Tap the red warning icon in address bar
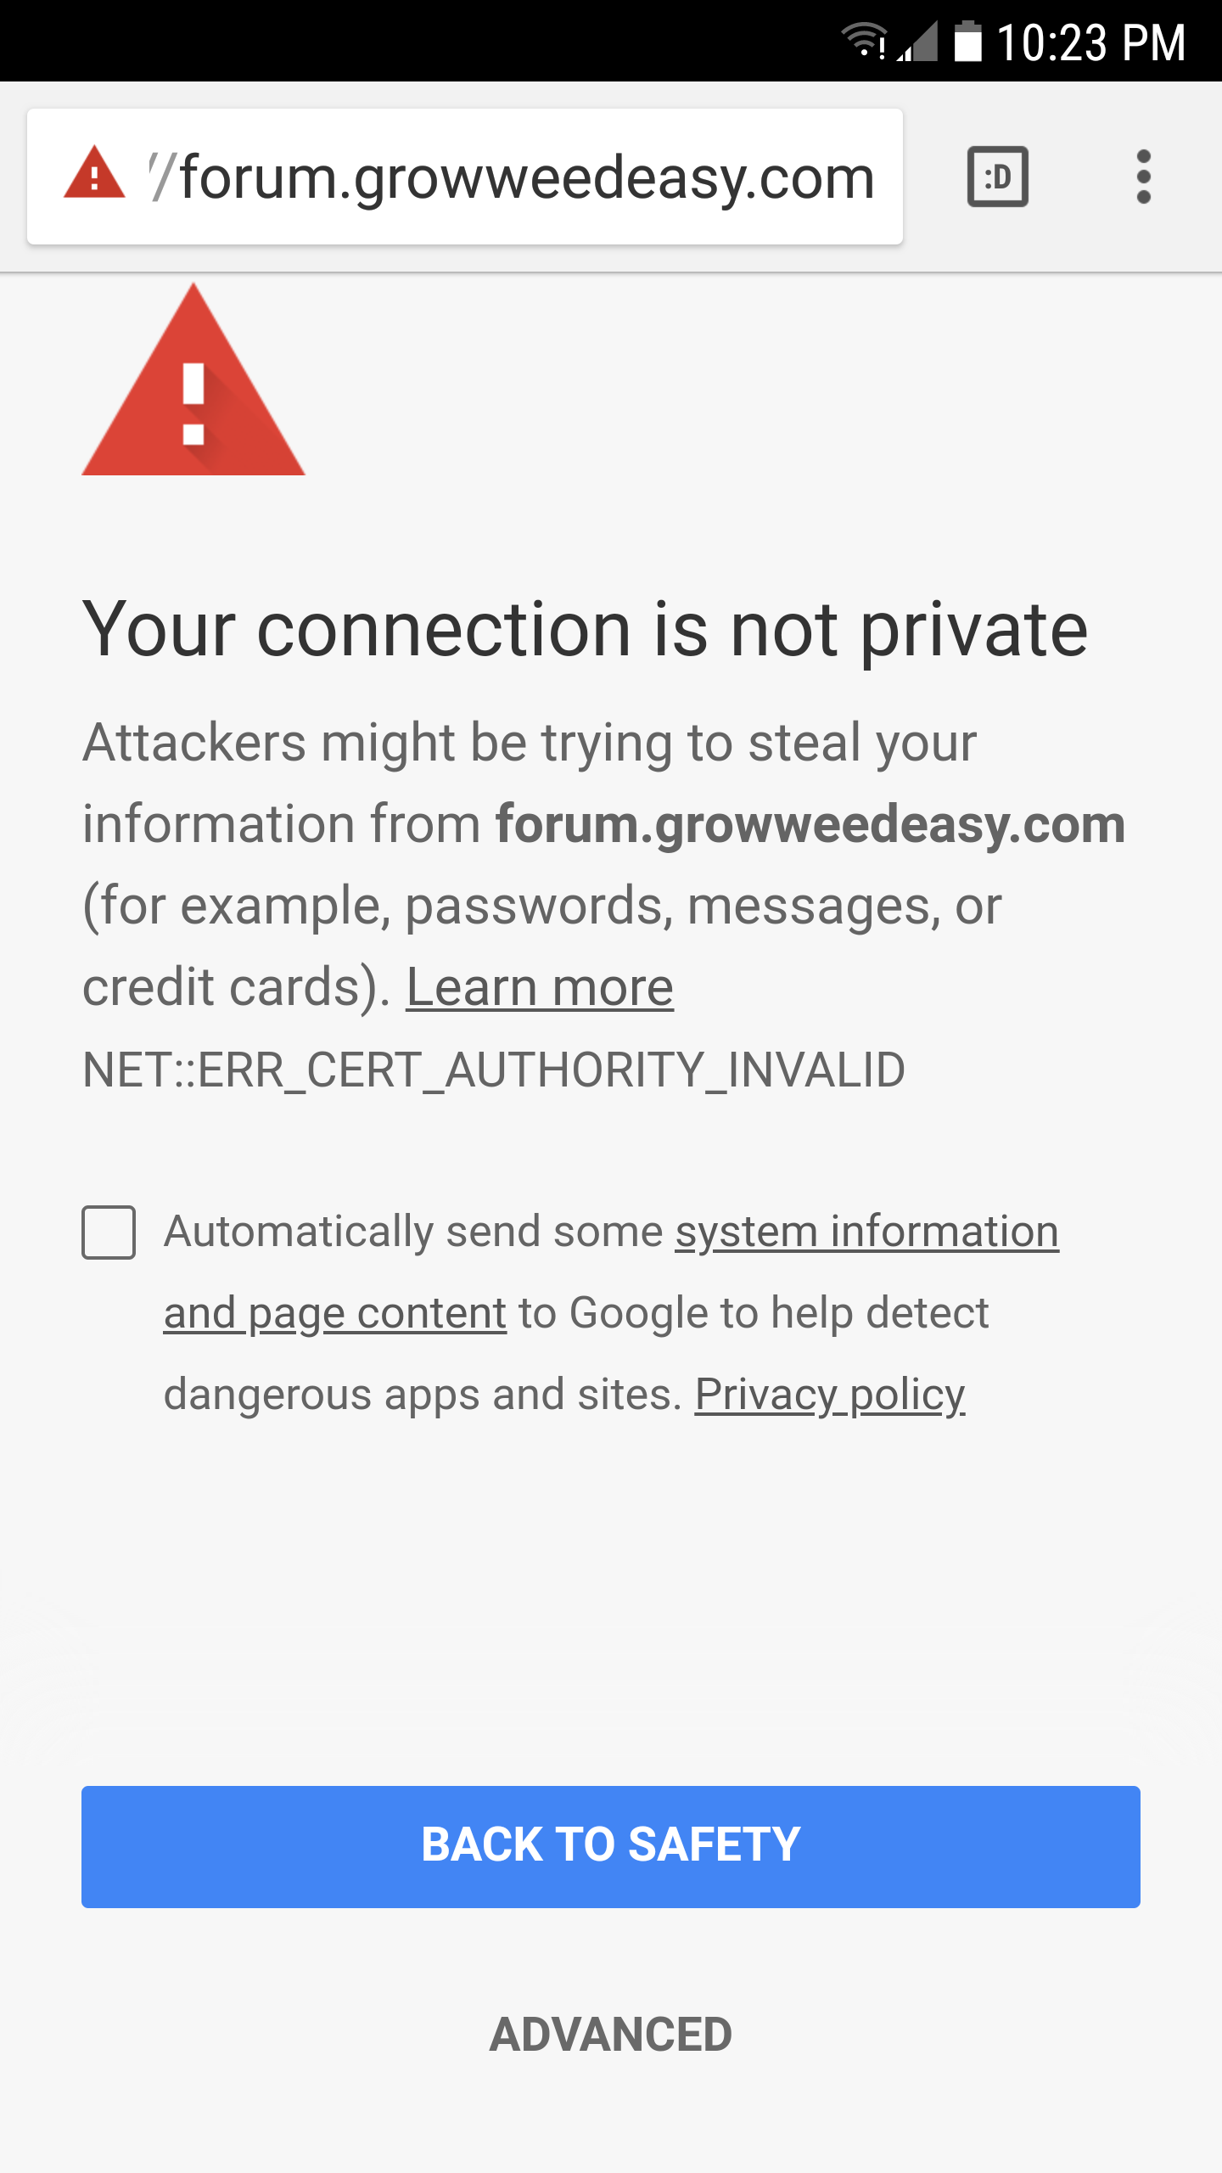The width and height of the screenshot is (1222, 2173). pos(94,173)
